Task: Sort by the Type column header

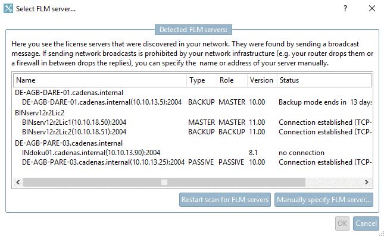Action: [x=202, y=80]
